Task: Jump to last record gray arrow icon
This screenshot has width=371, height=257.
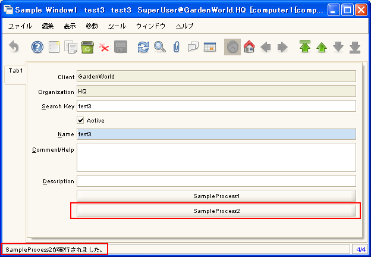Action: (x=355, y=47)
